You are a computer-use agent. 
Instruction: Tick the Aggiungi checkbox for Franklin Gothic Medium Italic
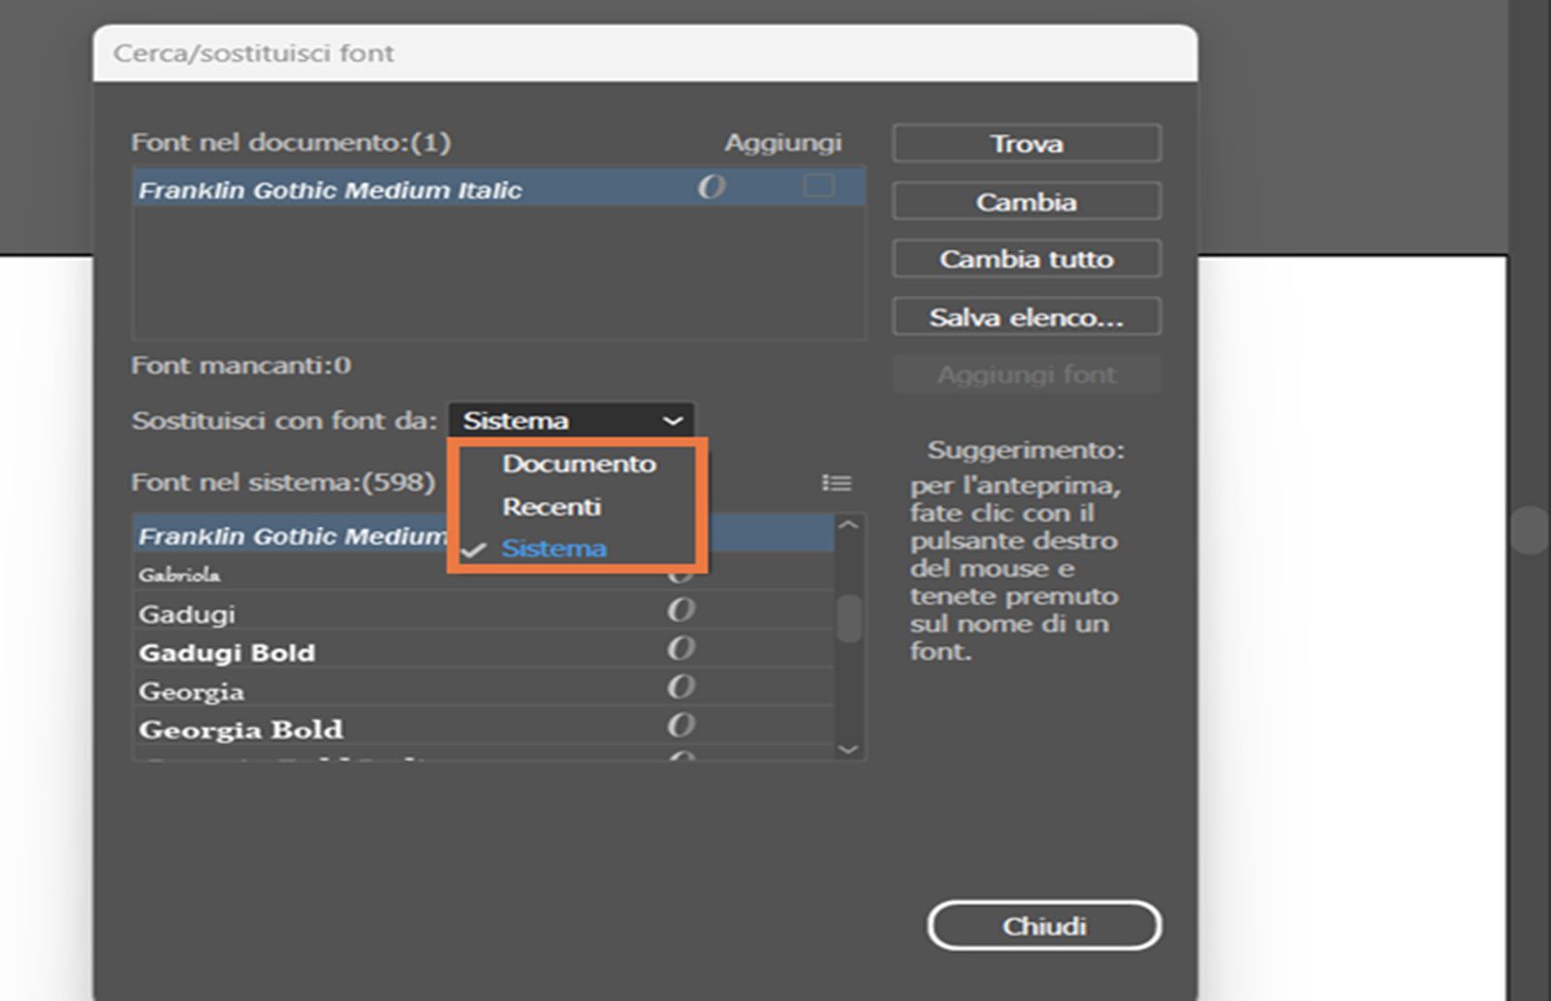819,185
